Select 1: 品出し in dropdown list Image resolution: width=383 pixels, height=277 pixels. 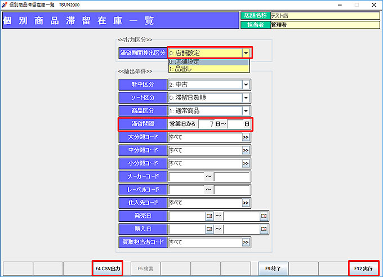click(x=209, y=69)
